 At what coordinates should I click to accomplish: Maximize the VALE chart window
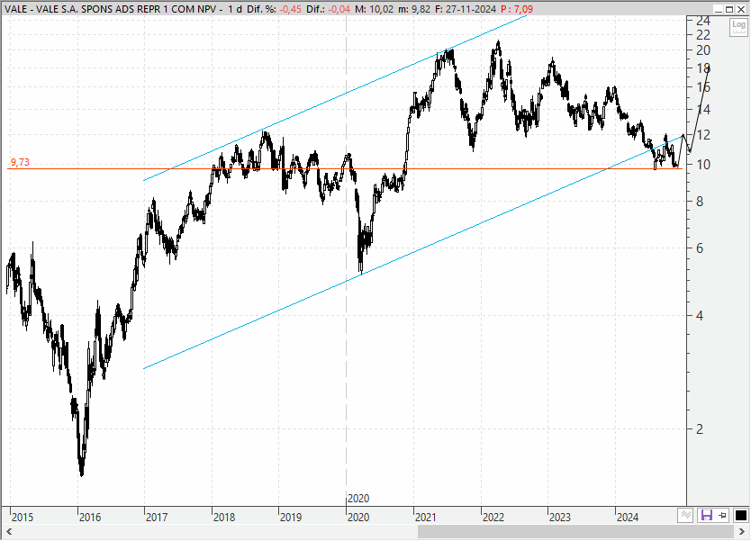pyautogui.click(x=729, y=9)
